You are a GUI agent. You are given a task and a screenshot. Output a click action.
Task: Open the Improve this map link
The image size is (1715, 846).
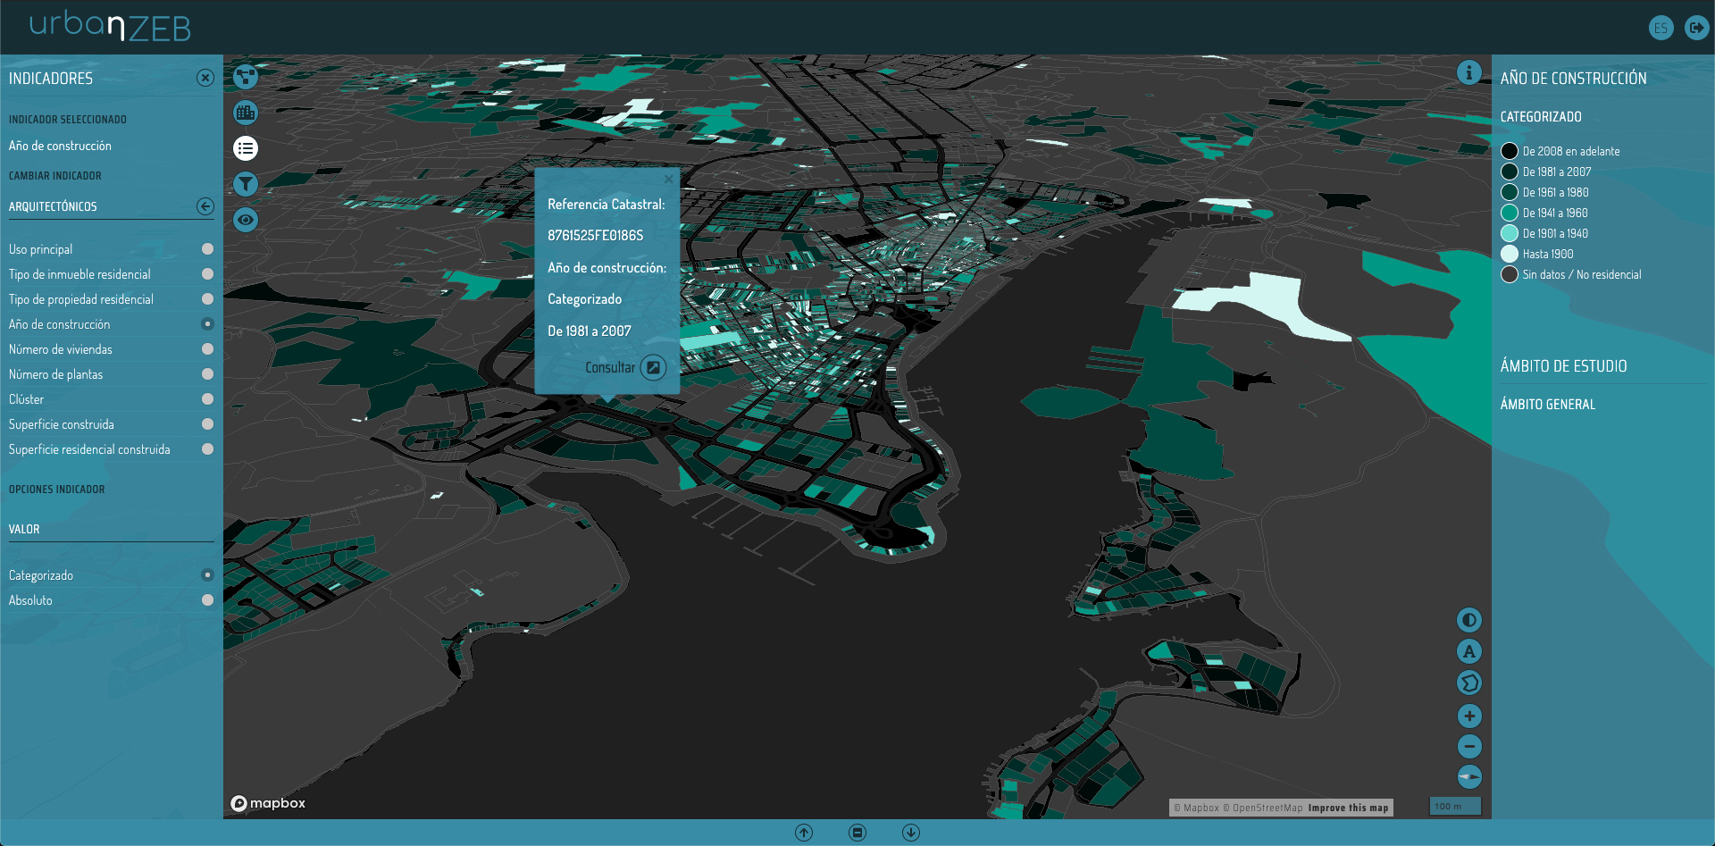click(1348, 808)
